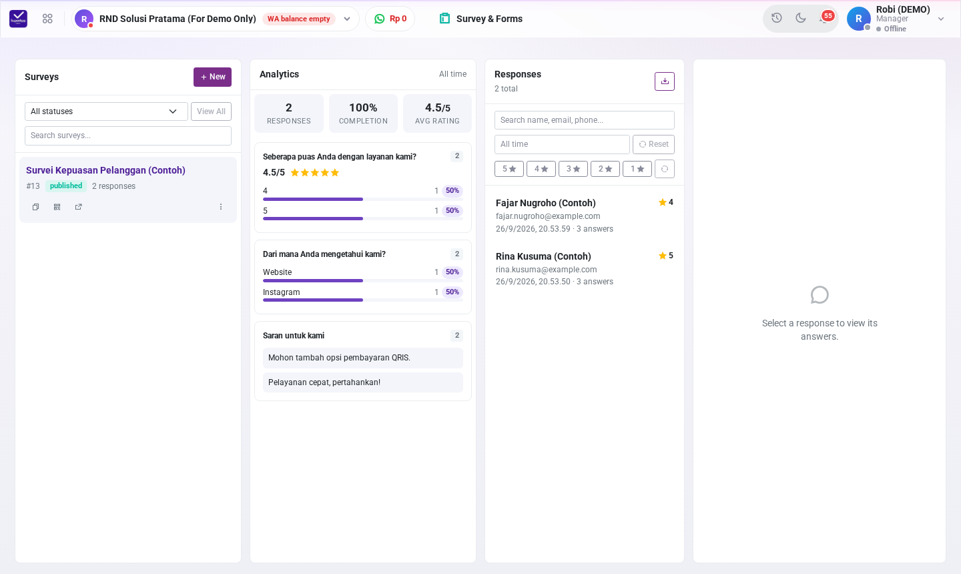Select the Pelayanan cepat, pertahankan! answer
This screenshot has width=961, height=574.
tap(363, 382)
